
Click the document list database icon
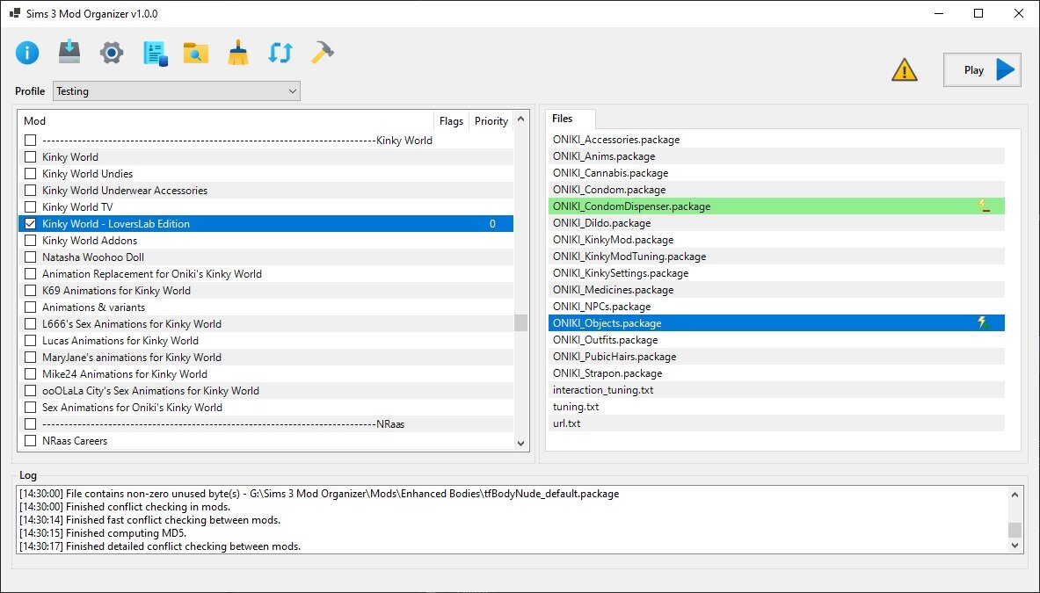[x=155, y=54]
